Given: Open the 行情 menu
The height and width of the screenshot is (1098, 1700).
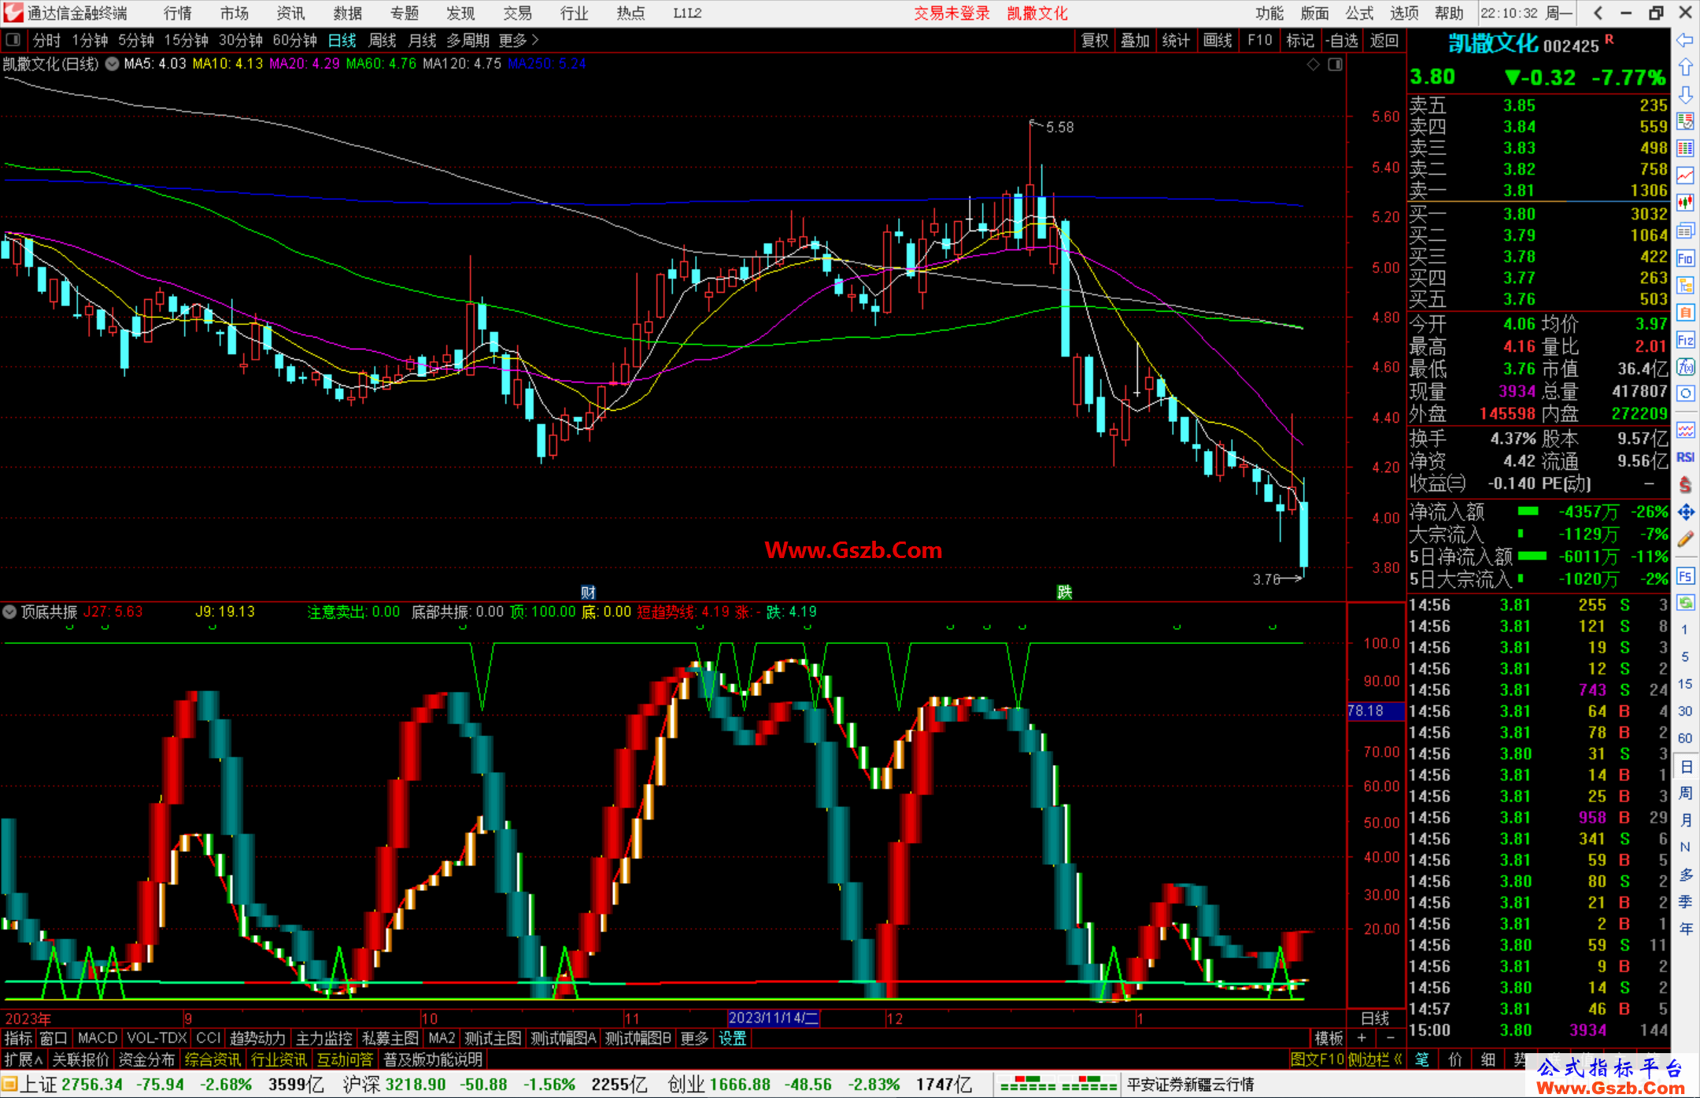Looking at the screenshot, I should pyautogui.click(x=177, y=13).
